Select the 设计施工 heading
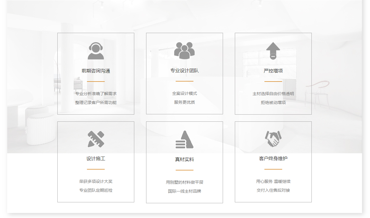The image size is (370, 218). coord(96,159)
